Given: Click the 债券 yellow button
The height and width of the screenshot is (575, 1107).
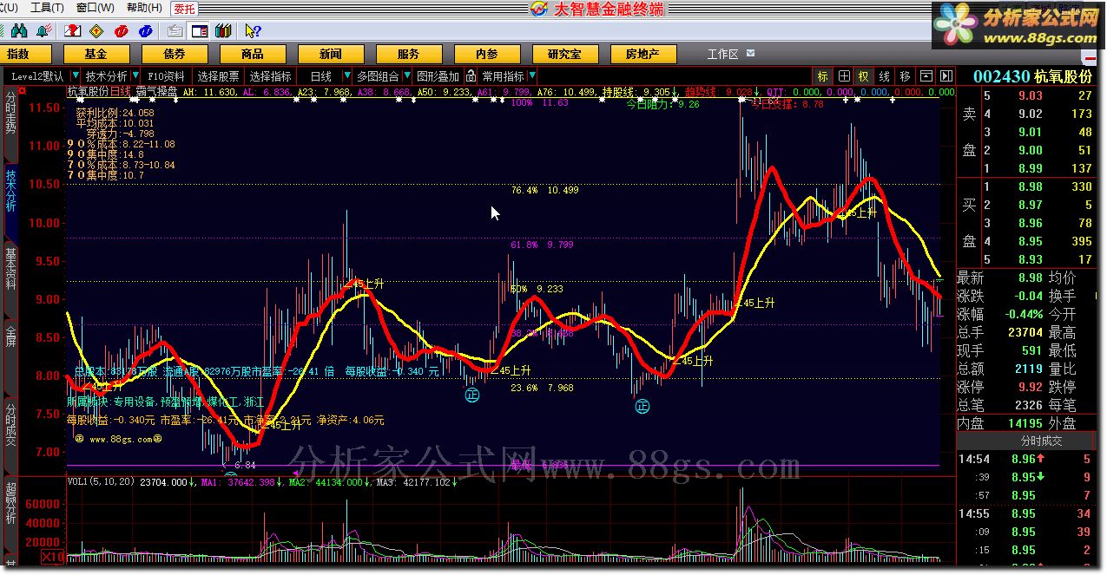Looking at the screenshot, I should coord(174,54).
